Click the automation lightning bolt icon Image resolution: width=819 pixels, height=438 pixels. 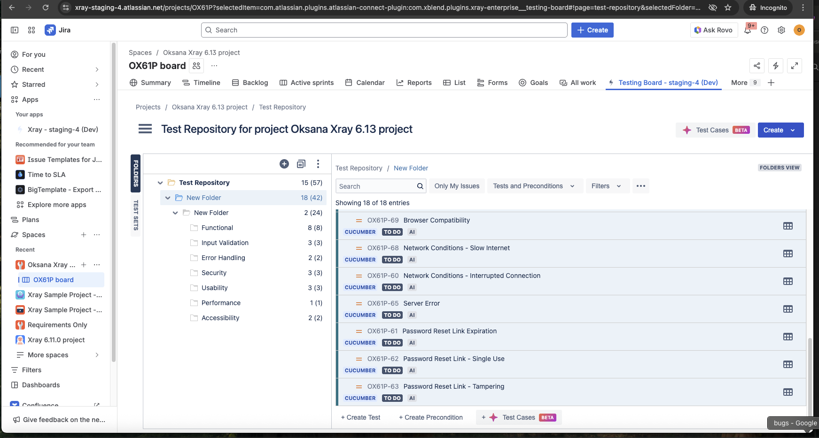pyautogui.click(x=776, y=66)
